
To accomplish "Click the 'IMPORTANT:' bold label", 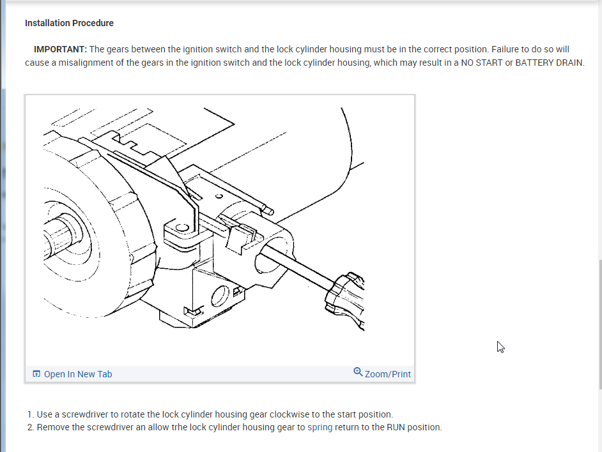I will pyautogui.click(x=60, y=50).
